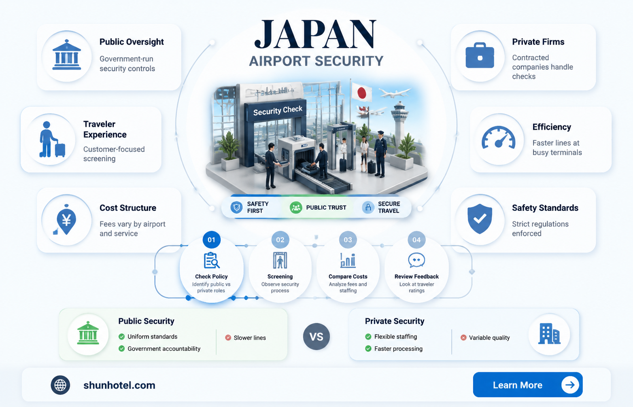This screenshot has width=633, height=407.
Task: Click the Safety Standards shield checkmark icon
Action: coord(480,219)
